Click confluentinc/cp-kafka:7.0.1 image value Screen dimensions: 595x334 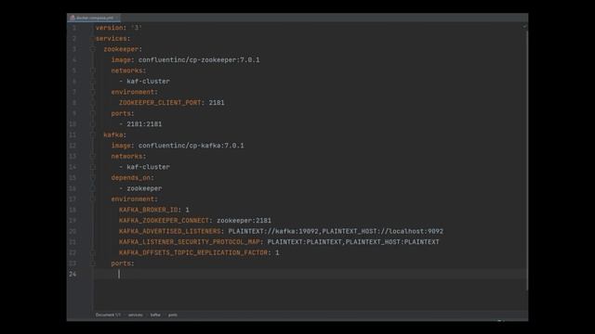tap(192, 146)
